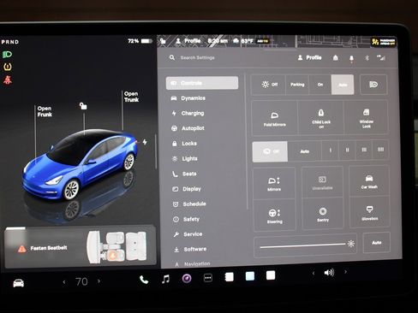Viewport: 418px width, 313px height.
Task: Turn wipers Off
Action: [270, 151]
